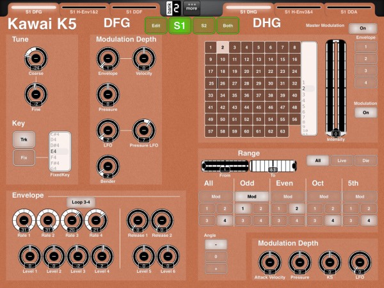384x288 pixels.
Task: Click the Attack Velocity knob
Action: coord(269,262)
